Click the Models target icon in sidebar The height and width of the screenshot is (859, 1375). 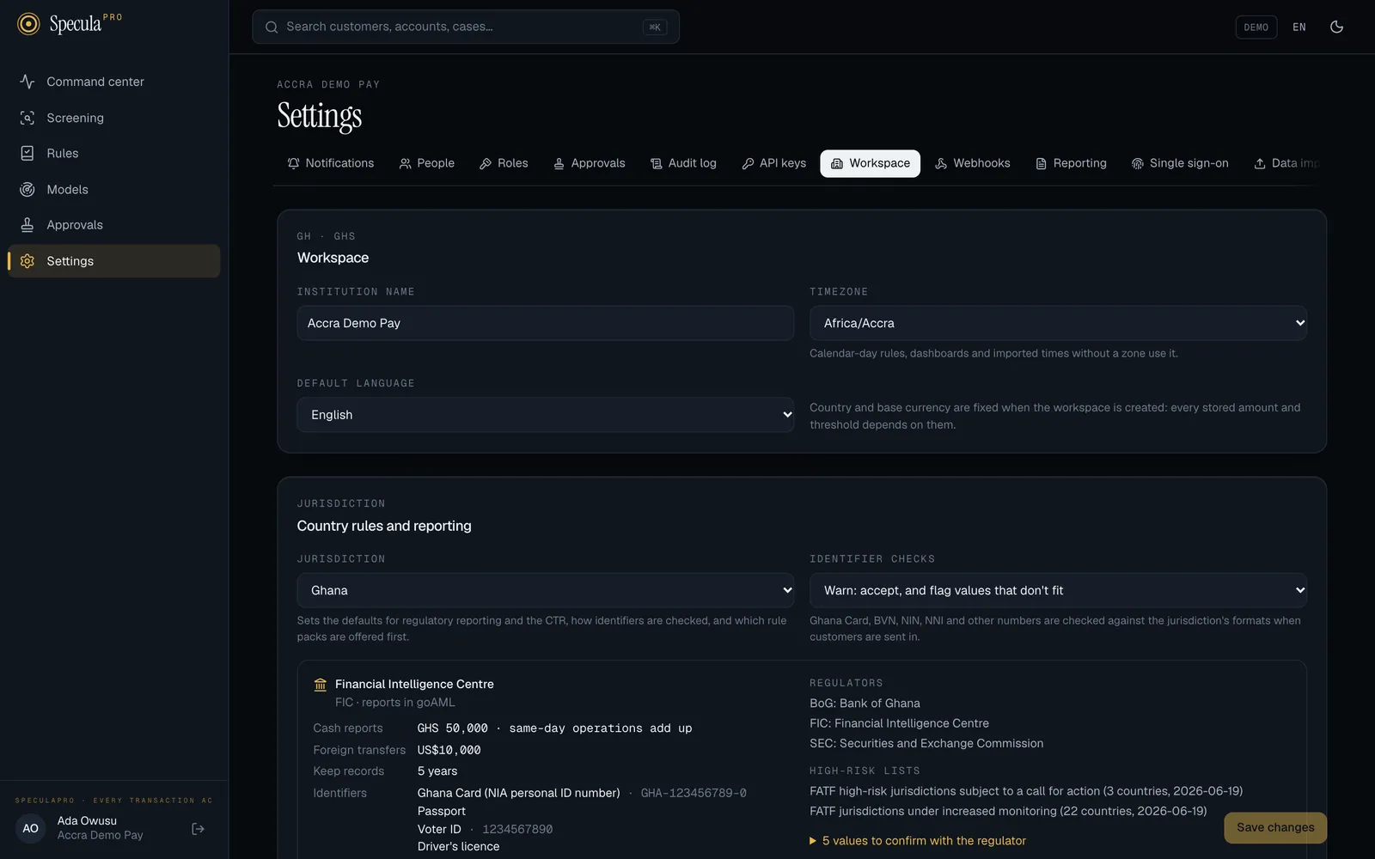27,189
